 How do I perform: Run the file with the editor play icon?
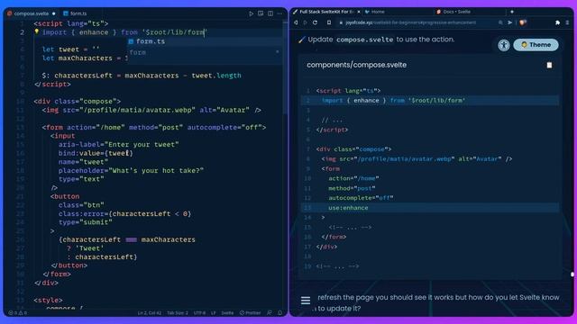(251, 13)
